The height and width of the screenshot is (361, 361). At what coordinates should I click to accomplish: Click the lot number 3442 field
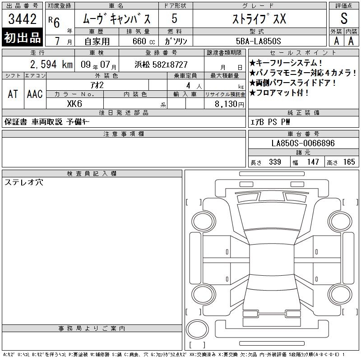(x=22, y=19)
